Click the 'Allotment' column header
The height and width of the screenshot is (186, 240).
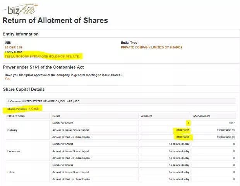(165, 116)
